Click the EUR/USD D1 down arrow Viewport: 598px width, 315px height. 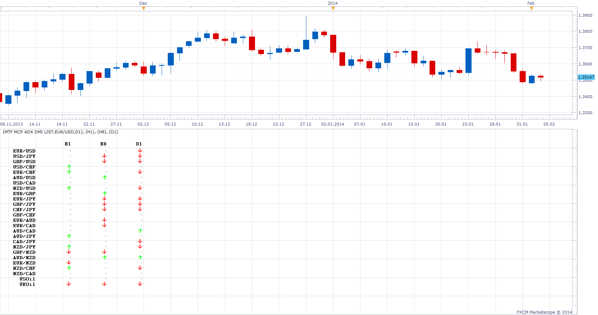click(140, 150)
